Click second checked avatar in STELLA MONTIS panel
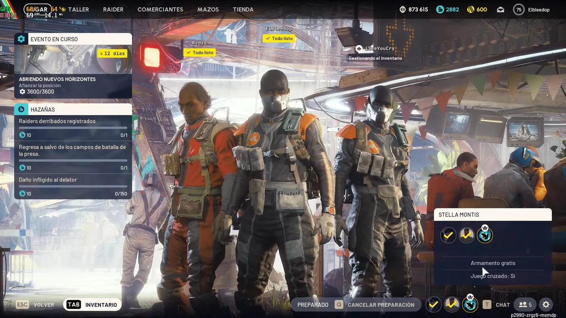 [467, 235]
